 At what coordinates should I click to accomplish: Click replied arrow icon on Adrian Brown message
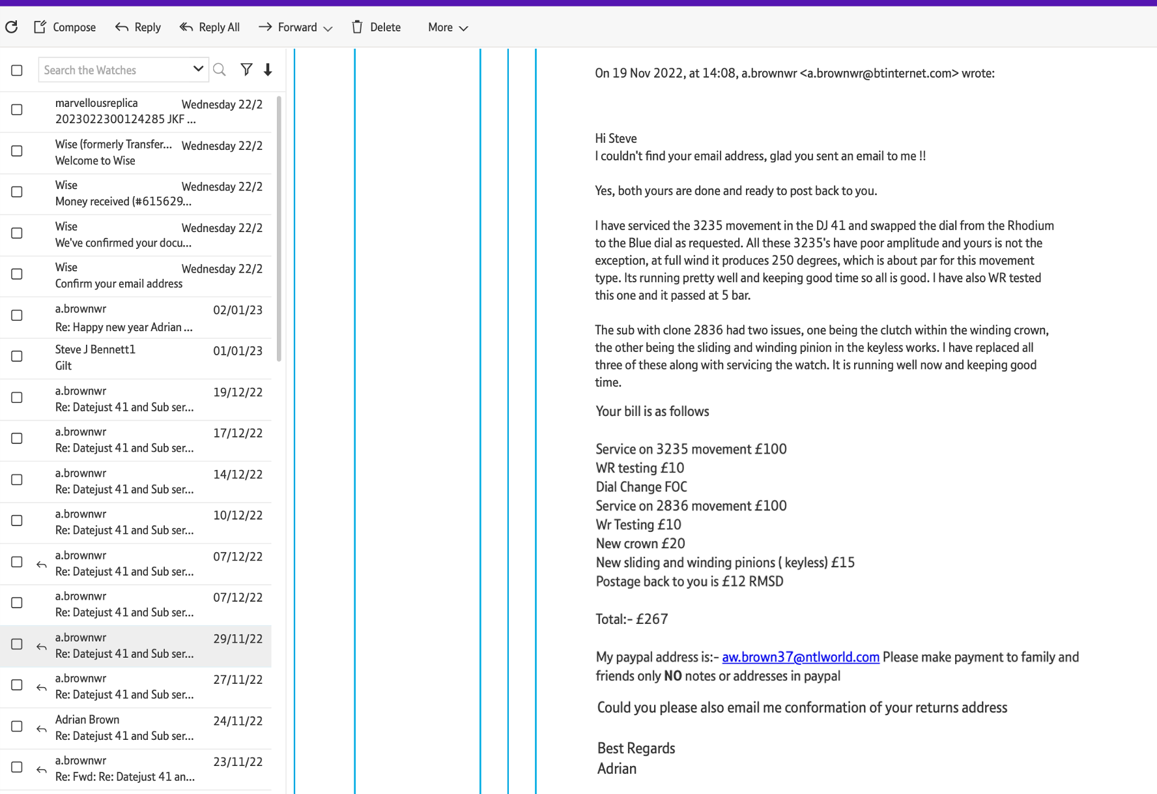point(42,729)
